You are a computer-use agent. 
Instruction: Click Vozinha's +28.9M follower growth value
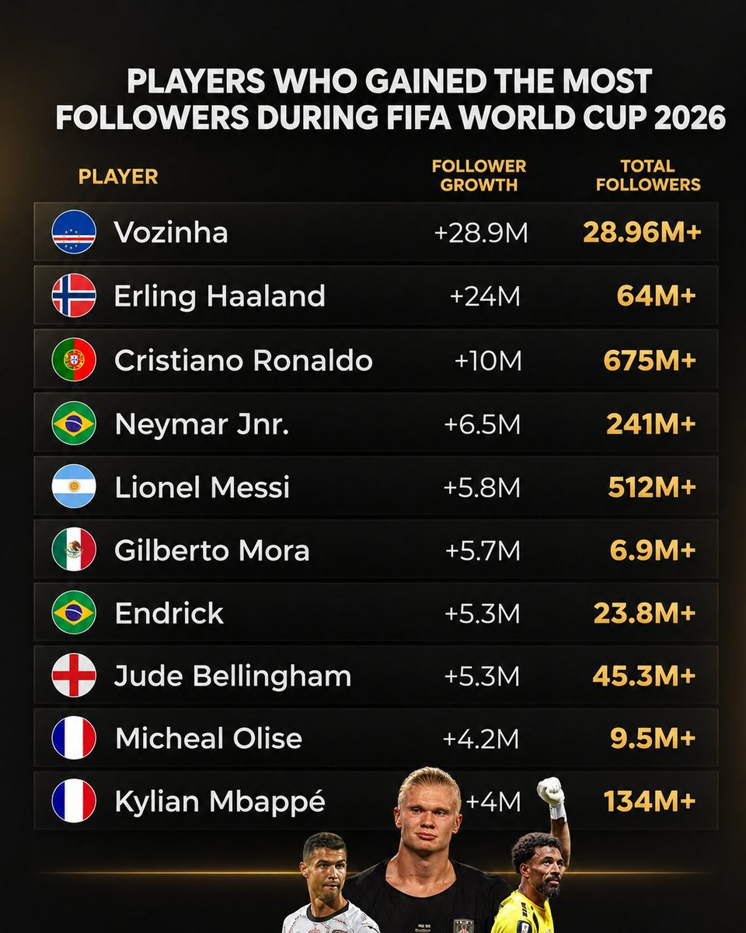(x=481, y=232)
